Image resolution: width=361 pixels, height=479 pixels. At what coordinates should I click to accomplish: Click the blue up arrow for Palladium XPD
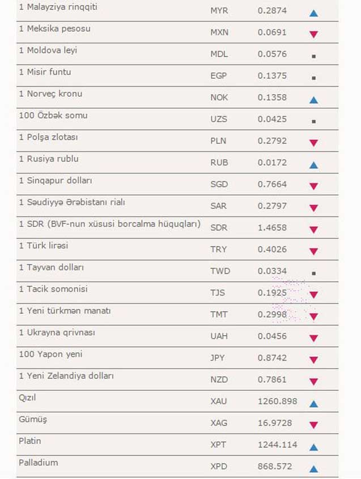(313, 469)
